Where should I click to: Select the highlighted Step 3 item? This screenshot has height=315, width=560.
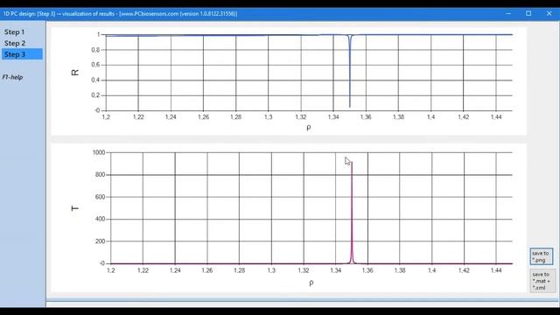pyautogui.click(x=22, y=54)
